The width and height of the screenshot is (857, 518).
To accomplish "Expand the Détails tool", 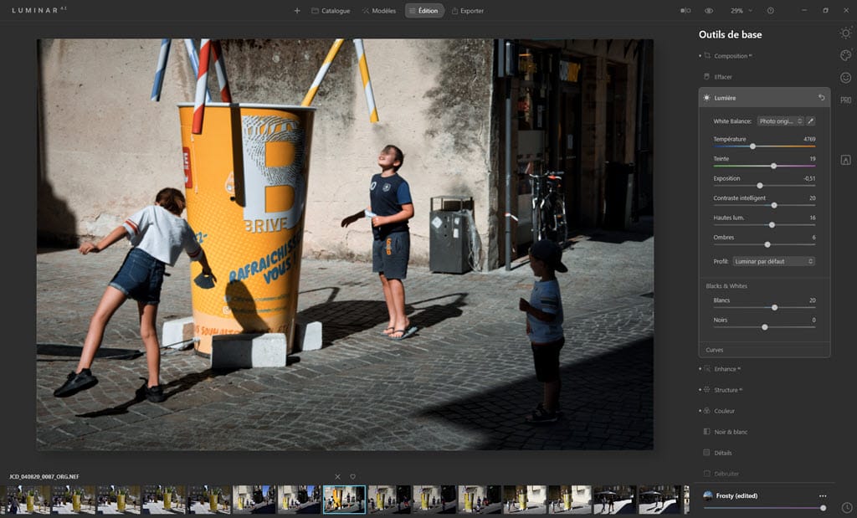I will (x=722, y=453).
